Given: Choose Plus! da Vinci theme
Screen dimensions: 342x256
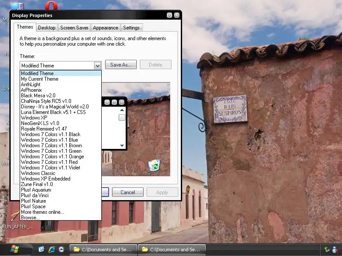Looking at the screenshot, I should click(x=61, y=195).
